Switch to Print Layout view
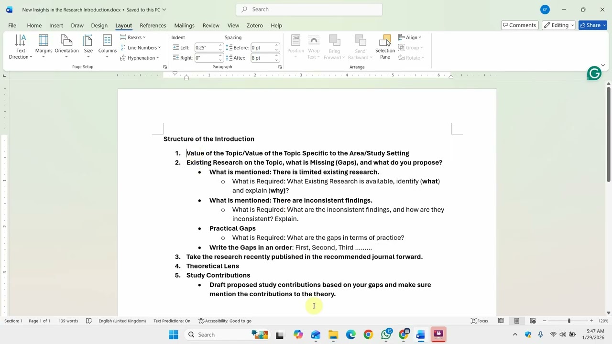612x344 pixels. pos(516,321)
